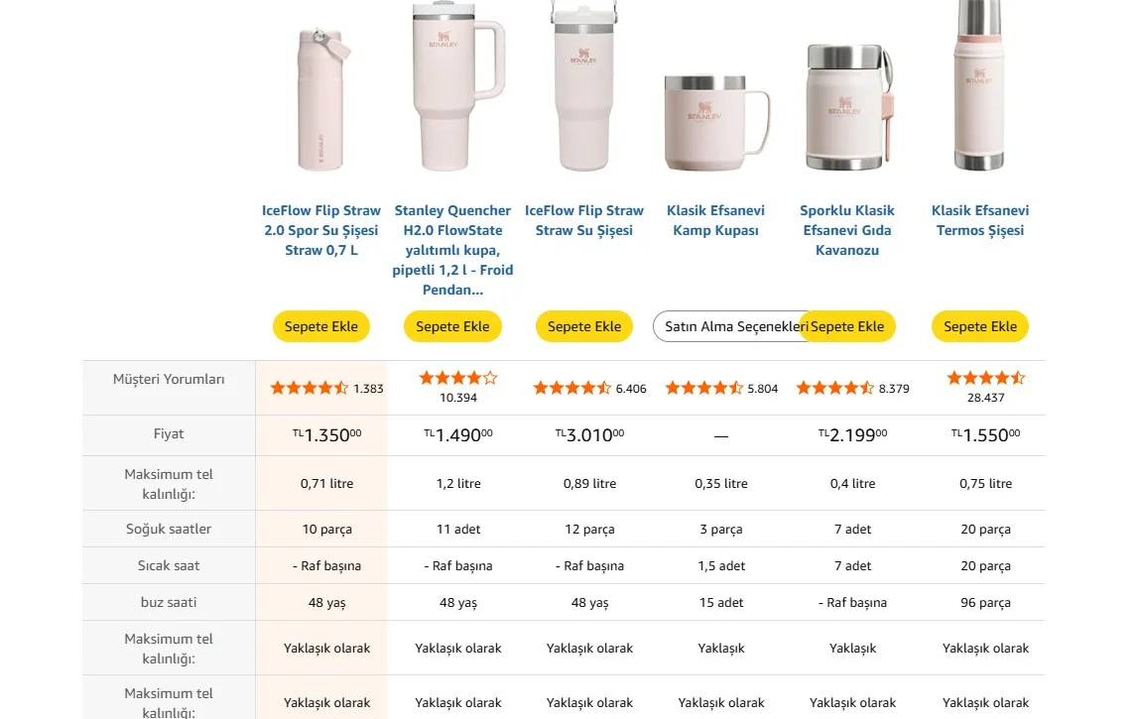
Task: Open the Stanley Quencher H2.0 tumbler image
Action: point(457,85)
